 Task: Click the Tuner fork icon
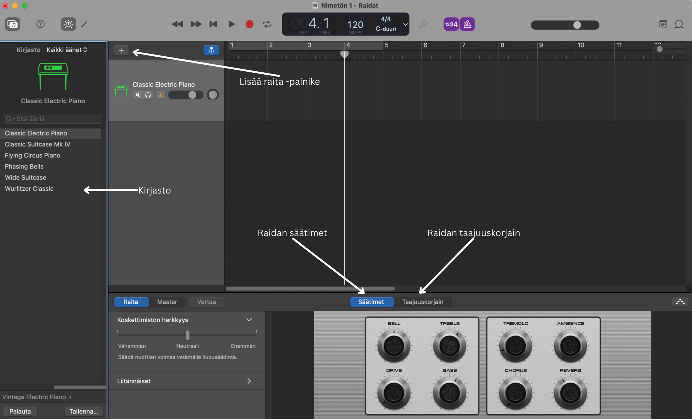[423, 24]
